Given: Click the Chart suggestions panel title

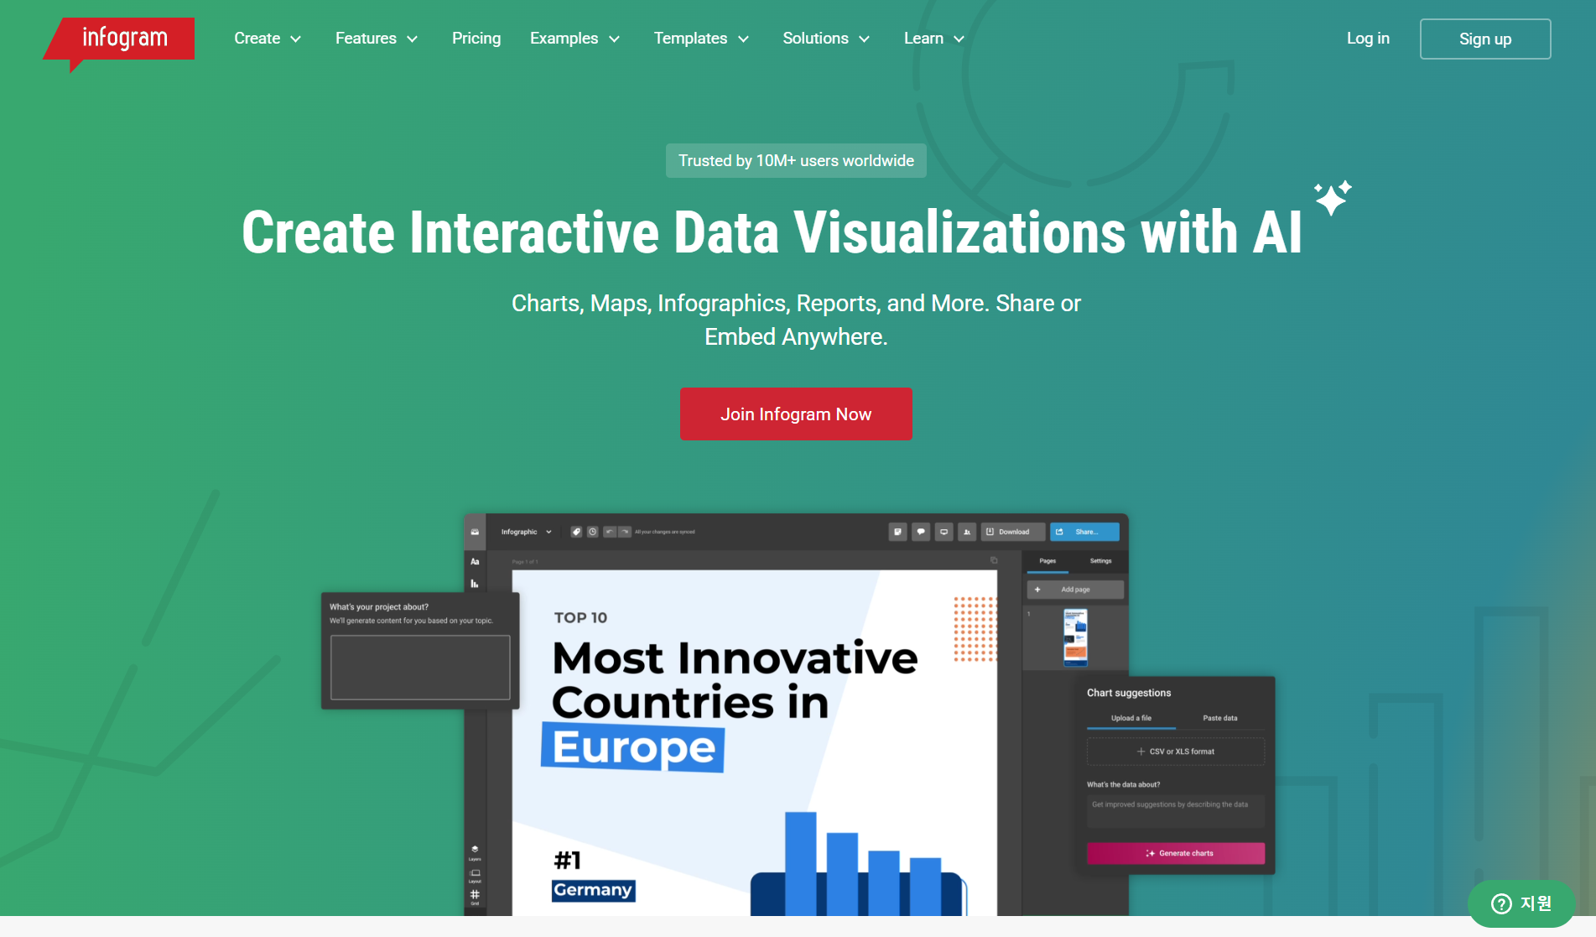Looking at the screenshot, I should 1129,693.
